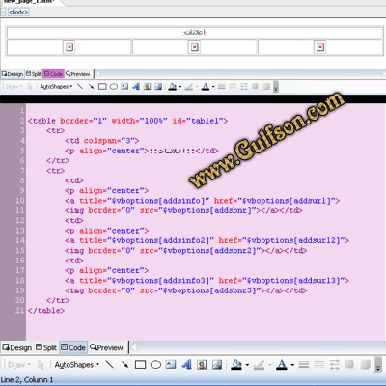Apply Font Color 'A' in the upper toolbar
The image size is (386, 386).
pos(206,86)
